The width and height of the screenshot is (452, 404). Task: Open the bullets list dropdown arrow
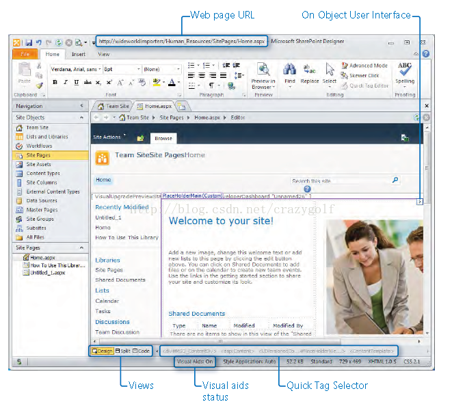pyautogui.click(x=198, y=66)
